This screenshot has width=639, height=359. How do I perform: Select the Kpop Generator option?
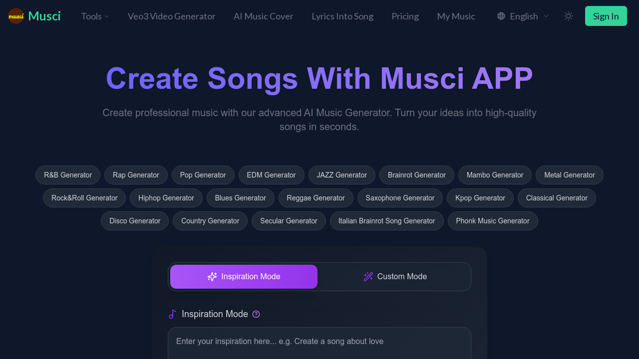pos(480,198)
